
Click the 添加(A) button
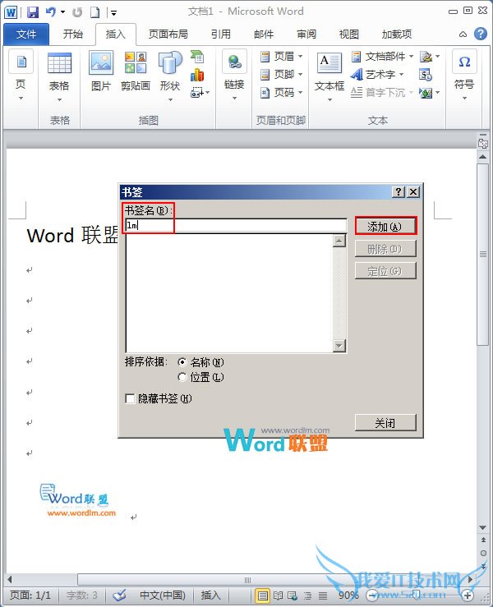[385, 227]
